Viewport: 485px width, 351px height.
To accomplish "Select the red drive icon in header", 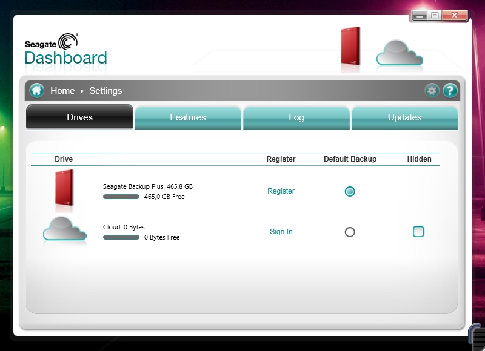I will (350, 47).
